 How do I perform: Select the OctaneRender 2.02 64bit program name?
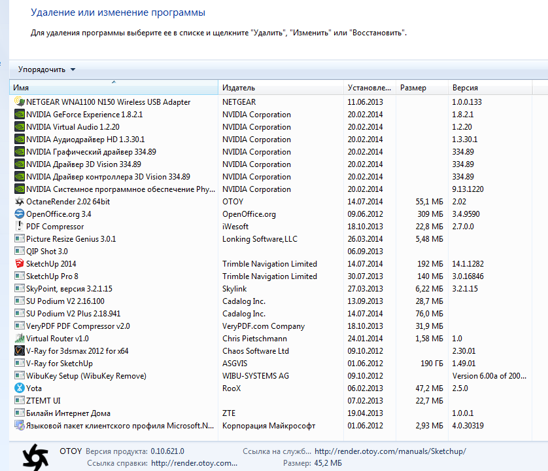[x=68, y=202]
